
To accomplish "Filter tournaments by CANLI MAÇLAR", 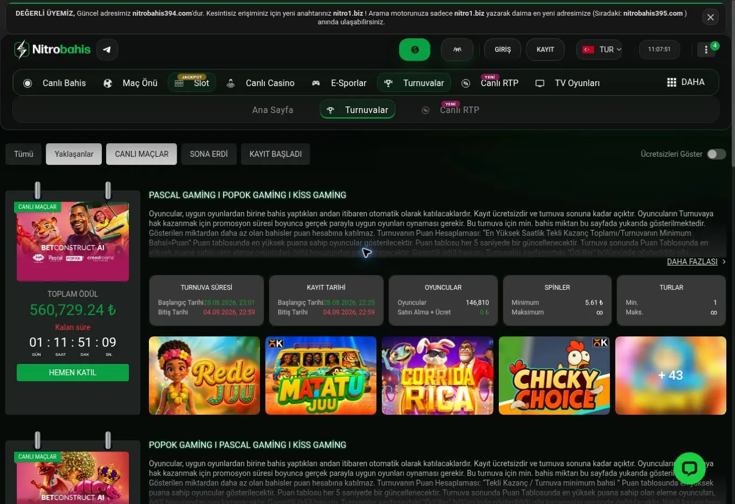I will (x=142, y=154).
